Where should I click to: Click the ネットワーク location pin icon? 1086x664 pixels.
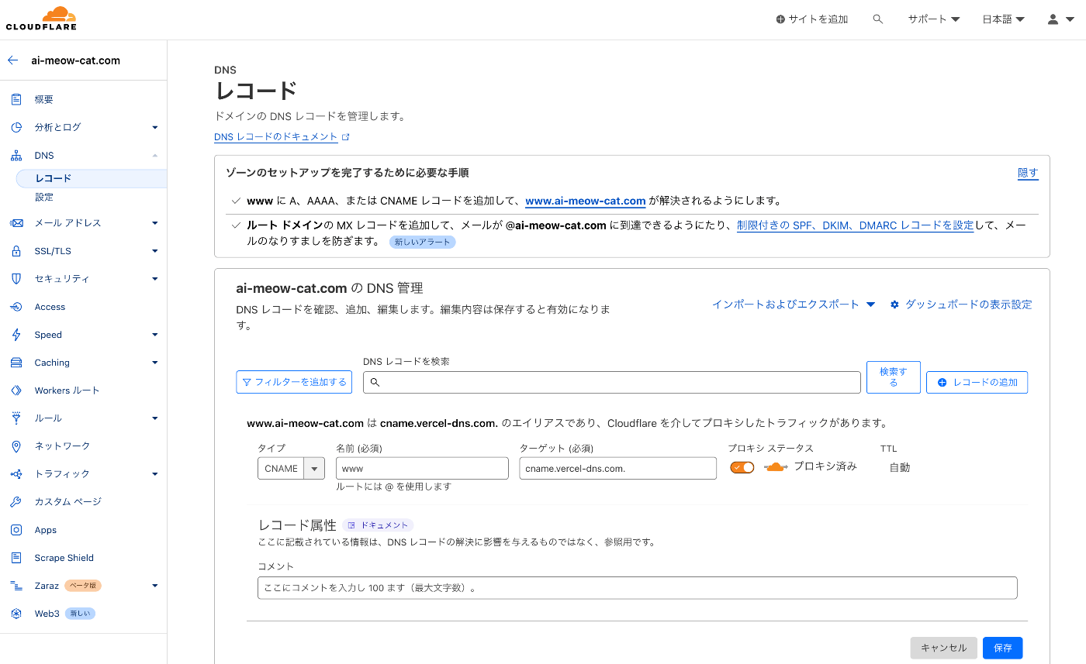point(16,446)
